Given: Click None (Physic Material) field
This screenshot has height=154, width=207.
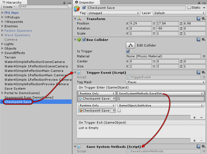Looking at the screenshot, I should [163, 56].
